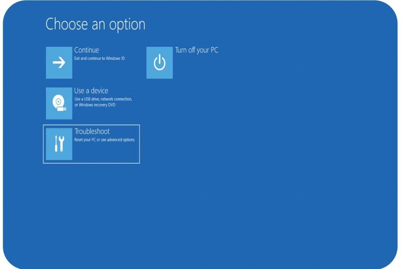Click "Use a USB drive, network connection" line
Screen dimensions: 401x269
[x=103, y=99]
